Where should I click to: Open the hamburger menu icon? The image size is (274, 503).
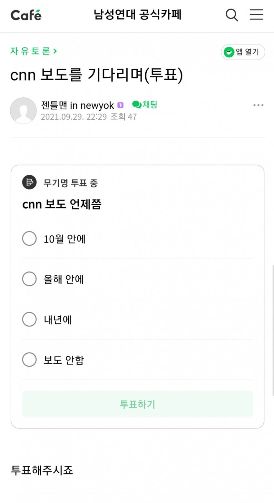tap(256, 15)
